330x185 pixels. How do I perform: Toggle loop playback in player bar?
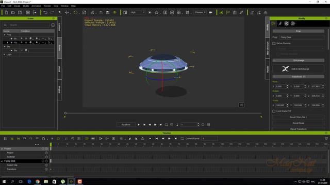pos(166,124)
